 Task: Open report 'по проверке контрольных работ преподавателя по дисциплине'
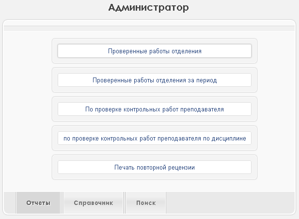tap(155, 138)
